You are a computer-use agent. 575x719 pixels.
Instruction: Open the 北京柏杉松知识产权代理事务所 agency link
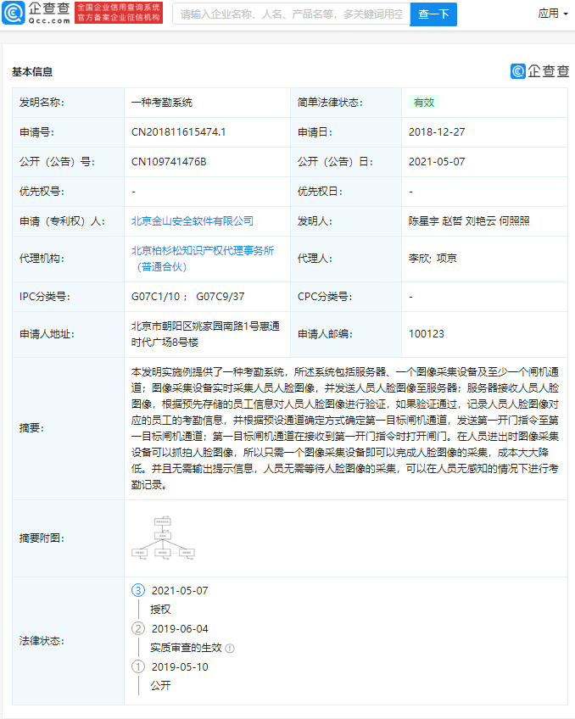pyautogui.click(x=202, y=259)
